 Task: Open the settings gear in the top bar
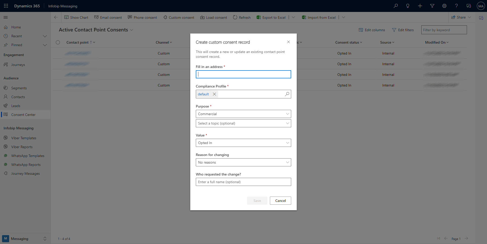click(x=444, y=6)
